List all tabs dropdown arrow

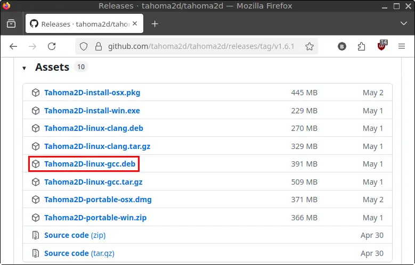404,23
